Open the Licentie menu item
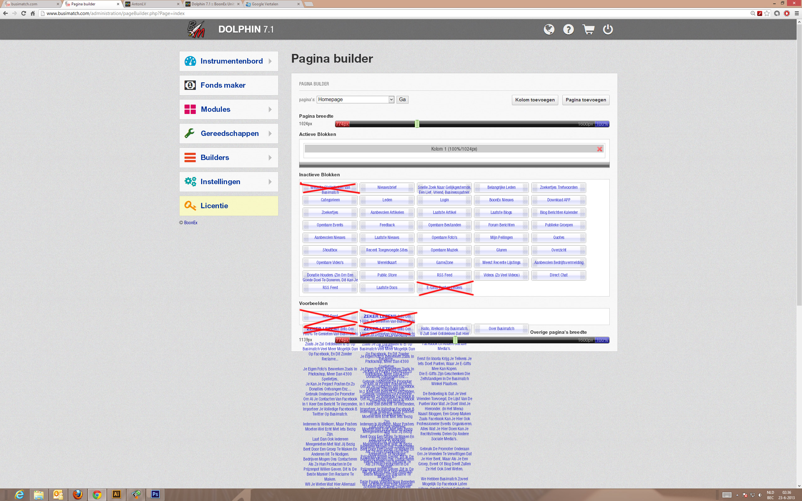802x501 pixels. 229,206
